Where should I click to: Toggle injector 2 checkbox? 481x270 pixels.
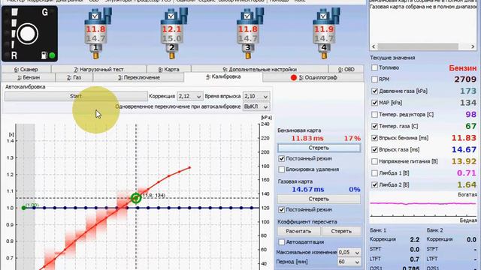[x=171, y=16]
